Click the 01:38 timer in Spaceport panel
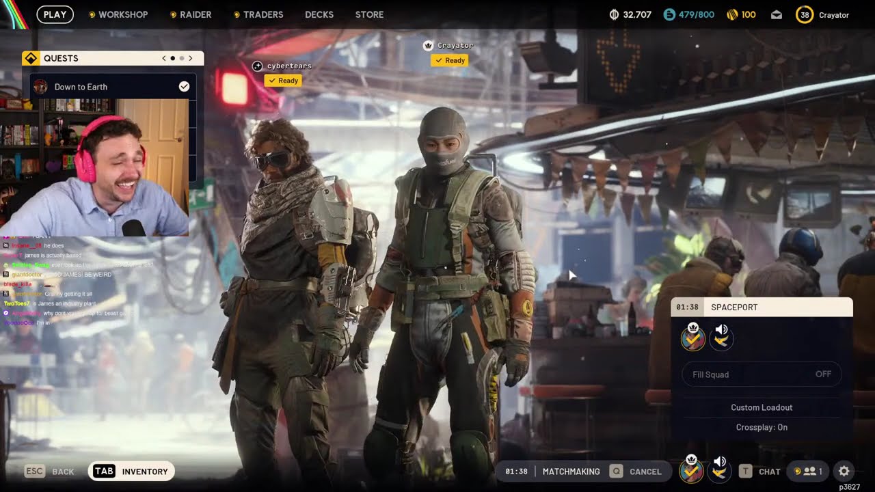The image size is (875, 492). tap(687, 307)
